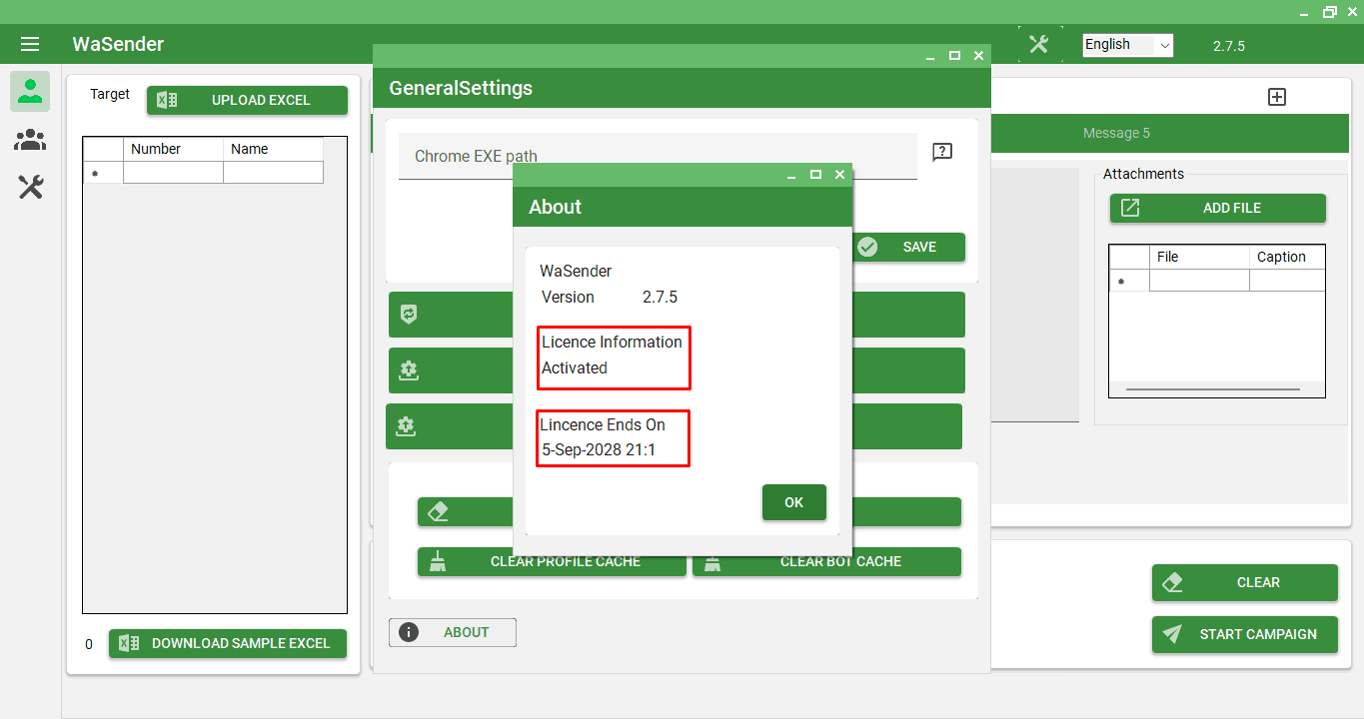Click the help icon beside Chrome path
This screenshot has width=1364, height=719.
[x=941, y=152]
